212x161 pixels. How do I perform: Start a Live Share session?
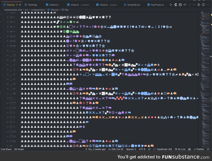(6, 149)
